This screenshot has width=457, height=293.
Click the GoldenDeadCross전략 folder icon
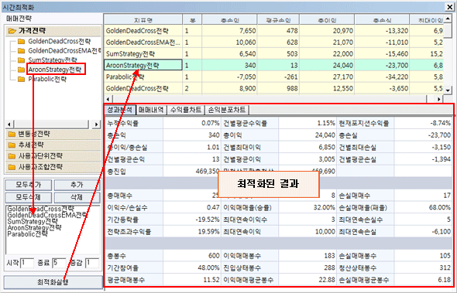(21, 41)
